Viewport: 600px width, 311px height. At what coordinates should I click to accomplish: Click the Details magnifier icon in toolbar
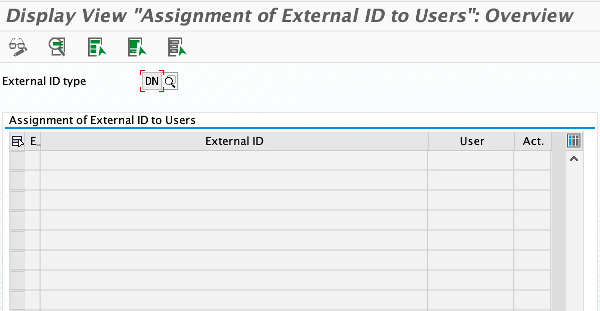(x=58, y=47)
